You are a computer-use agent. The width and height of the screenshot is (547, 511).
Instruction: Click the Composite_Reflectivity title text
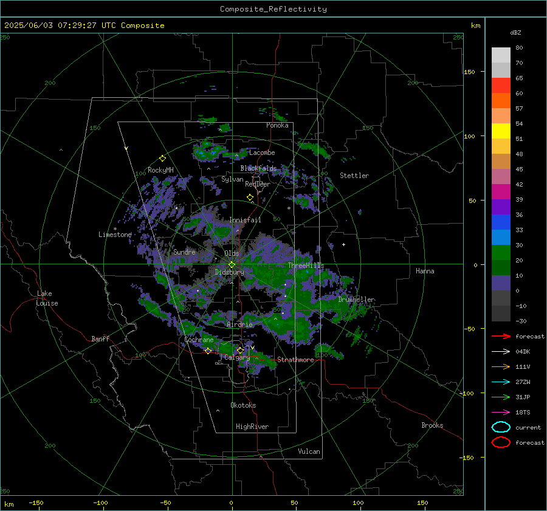point(273,9)
